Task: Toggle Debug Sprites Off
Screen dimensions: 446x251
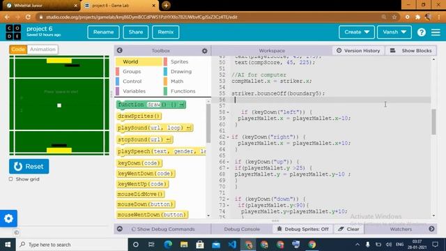Action: point(302,229)
